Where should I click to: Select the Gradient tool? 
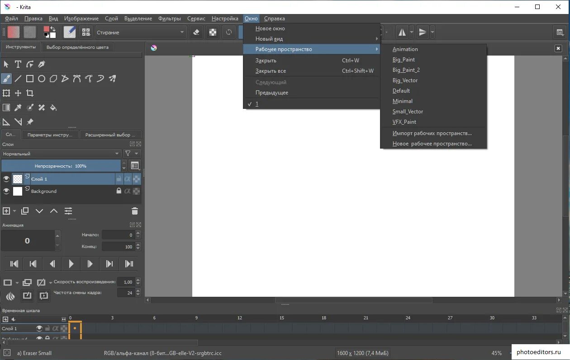[x=6, y=108]
